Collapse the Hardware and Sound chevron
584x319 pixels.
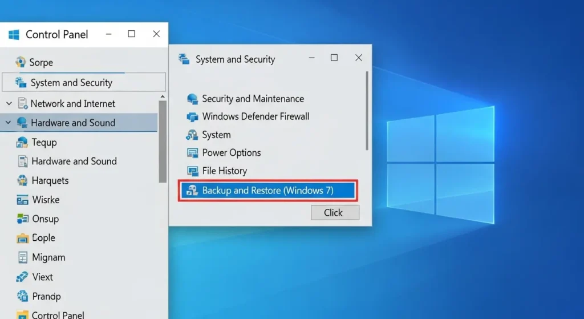[x=8, y=122]
